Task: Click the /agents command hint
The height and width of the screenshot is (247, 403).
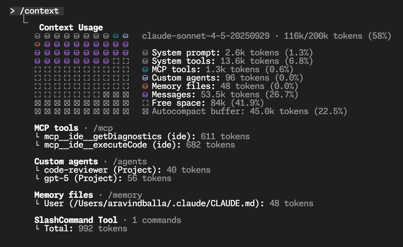Action: [130, 162]
